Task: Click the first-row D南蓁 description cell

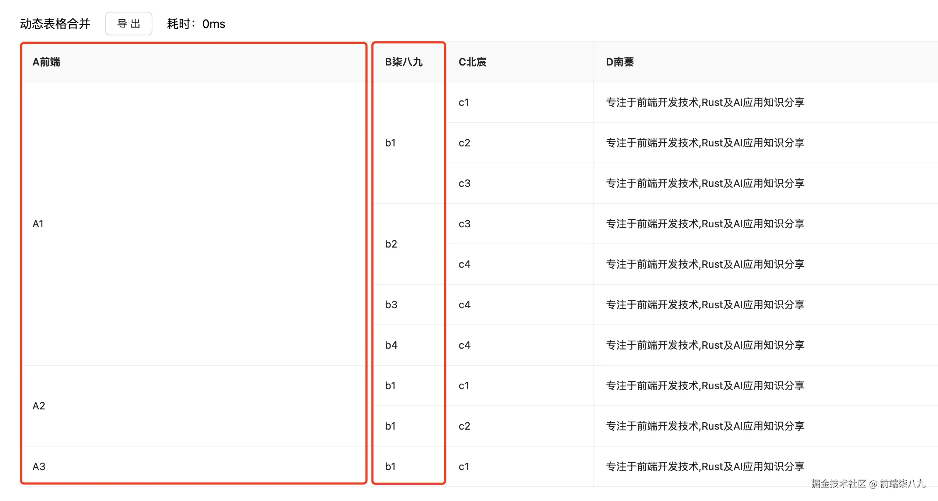Action: (705, 102)
